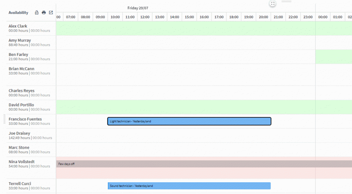Click the 23:00 time column header
Viewport: 352px width, 194px height.
pos(308,17)
